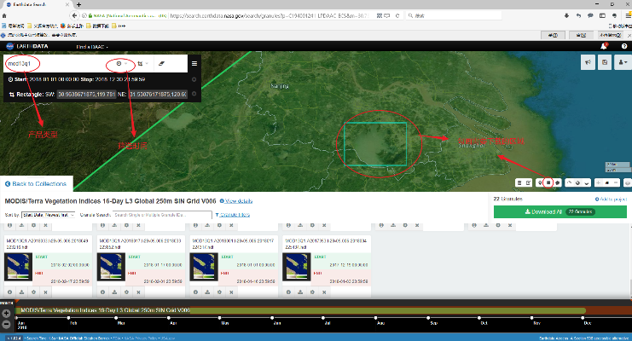Open the hamburger menu beside search bar
Screen dimensions: 632x341
(194, 64)
